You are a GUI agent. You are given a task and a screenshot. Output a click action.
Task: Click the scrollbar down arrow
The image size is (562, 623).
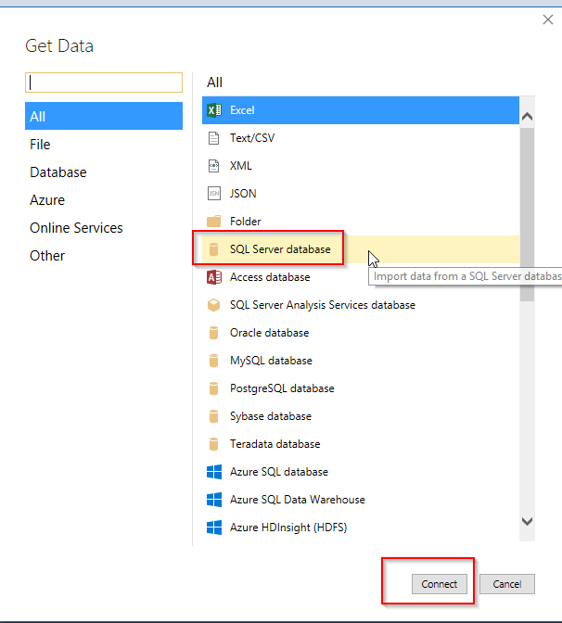tap(527, 521)
